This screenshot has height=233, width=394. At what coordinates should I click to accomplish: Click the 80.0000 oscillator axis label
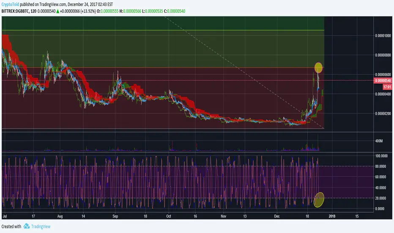coord(381,166)
